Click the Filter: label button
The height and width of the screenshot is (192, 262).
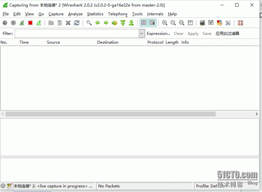click(8, 33)
